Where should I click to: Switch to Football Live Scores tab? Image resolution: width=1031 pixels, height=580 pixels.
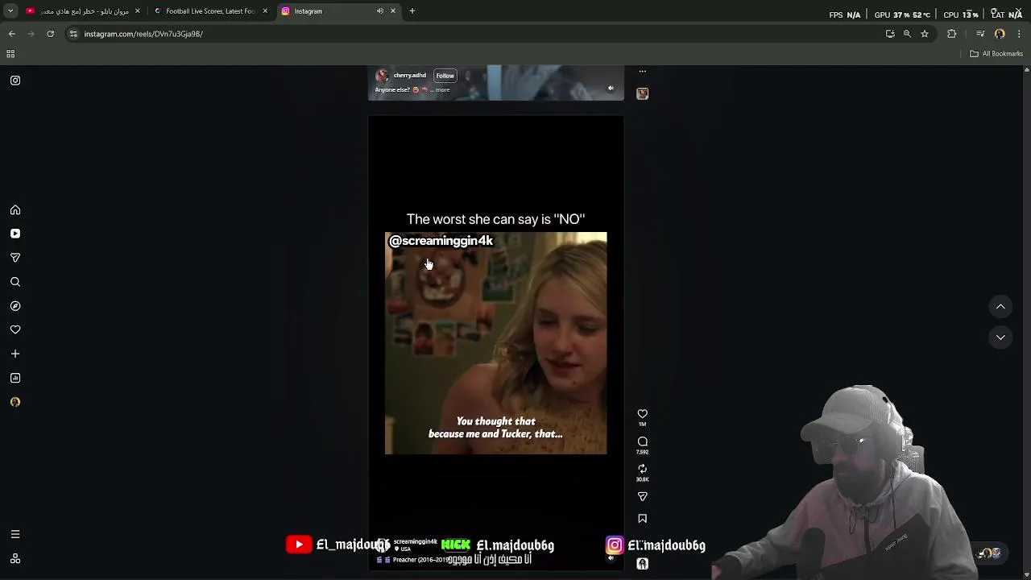tap(210, 11)
